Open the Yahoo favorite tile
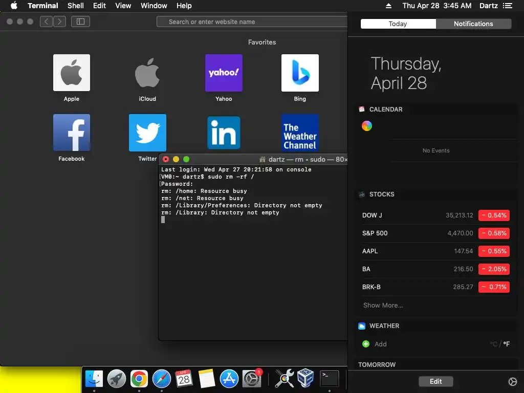Image resolution: width=524 pixels, height=393 pixels. pyautogui.click(x=224, y=73)
